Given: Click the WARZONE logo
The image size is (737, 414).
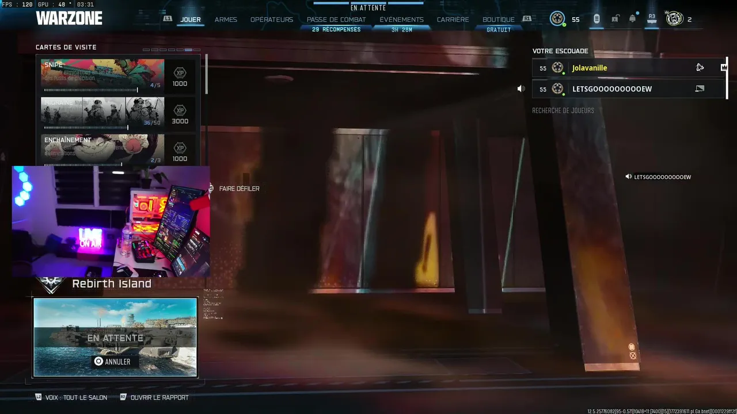Looking at the screenshot, I should coord(69,18).
